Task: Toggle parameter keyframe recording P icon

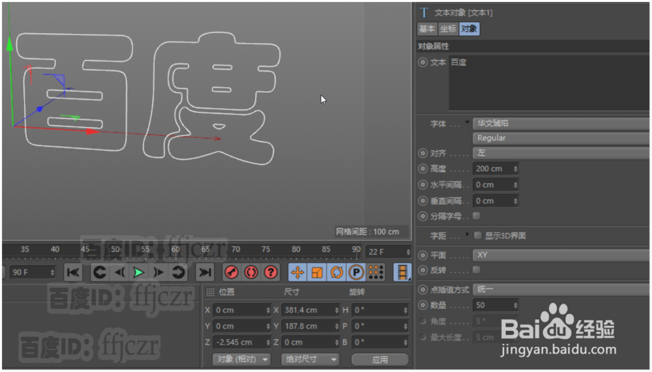Action: tap(356, 273)
